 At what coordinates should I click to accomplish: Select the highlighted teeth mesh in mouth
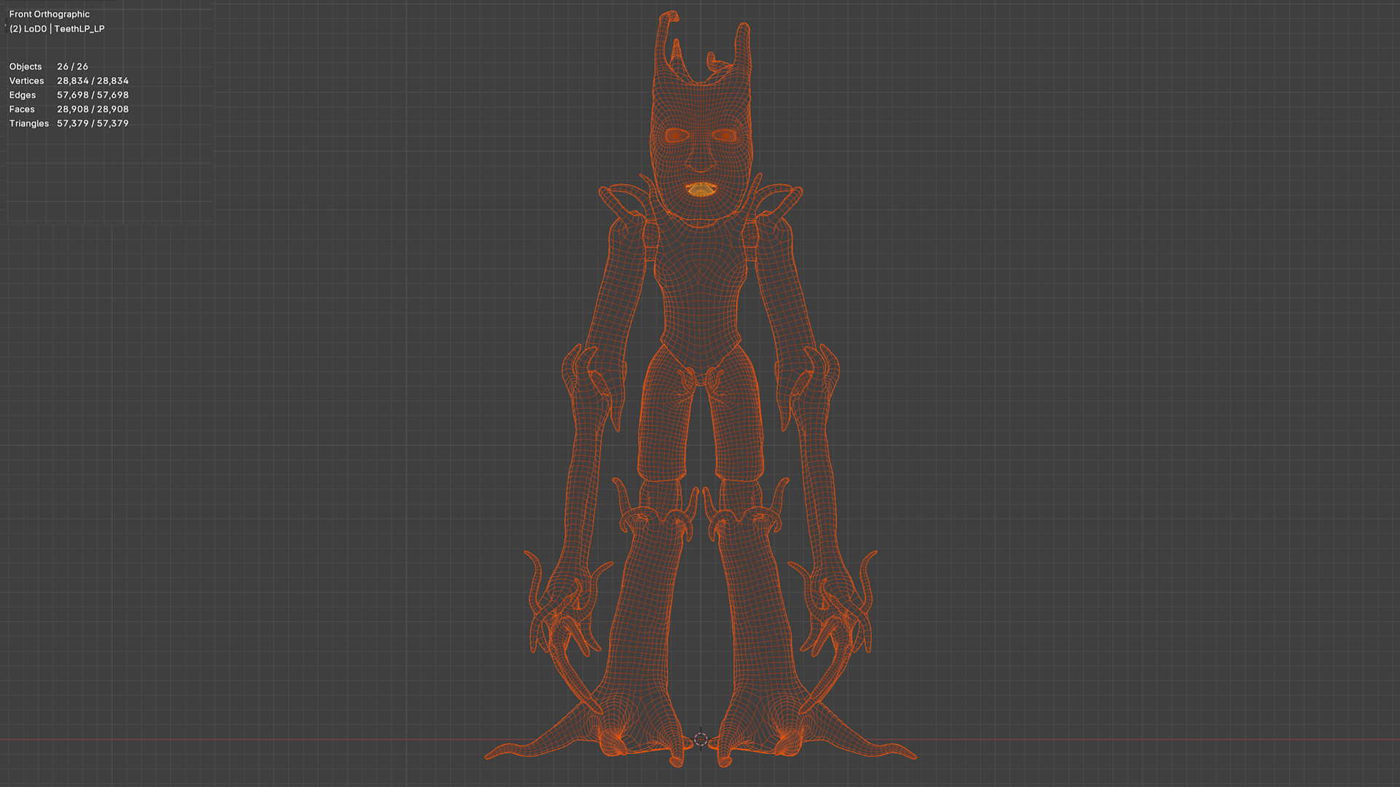coord(701,191)
